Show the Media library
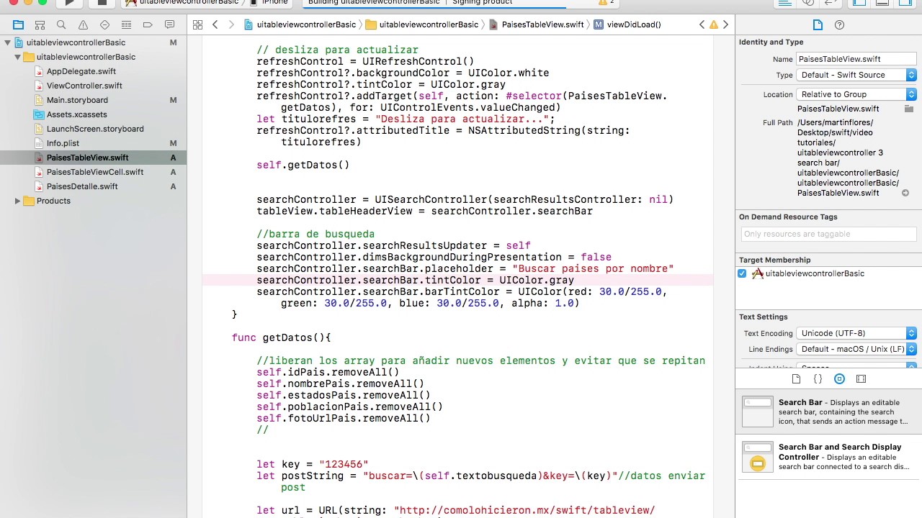 coord(861,378)
